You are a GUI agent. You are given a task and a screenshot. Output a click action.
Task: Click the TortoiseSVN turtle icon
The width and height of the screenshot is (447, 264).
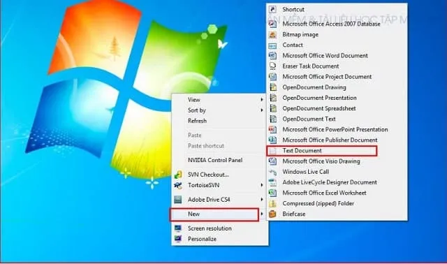click(x=178, y=185)
